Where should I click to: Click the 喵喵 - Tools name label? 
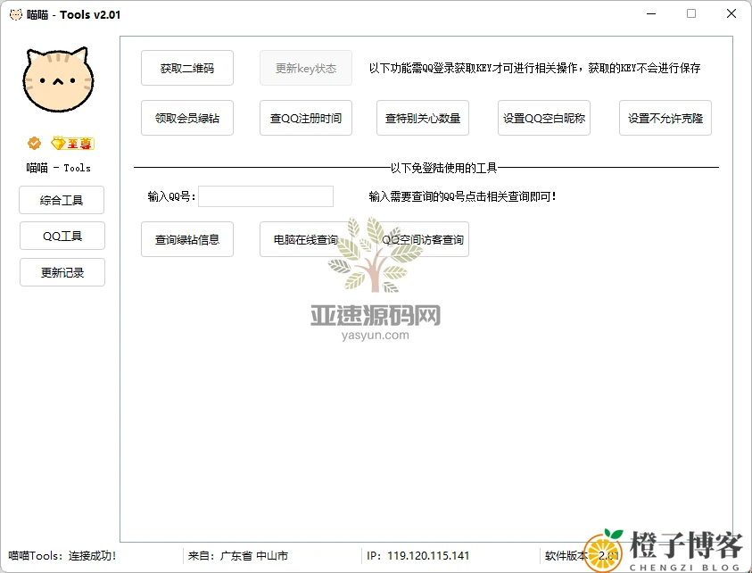point(59,168)
